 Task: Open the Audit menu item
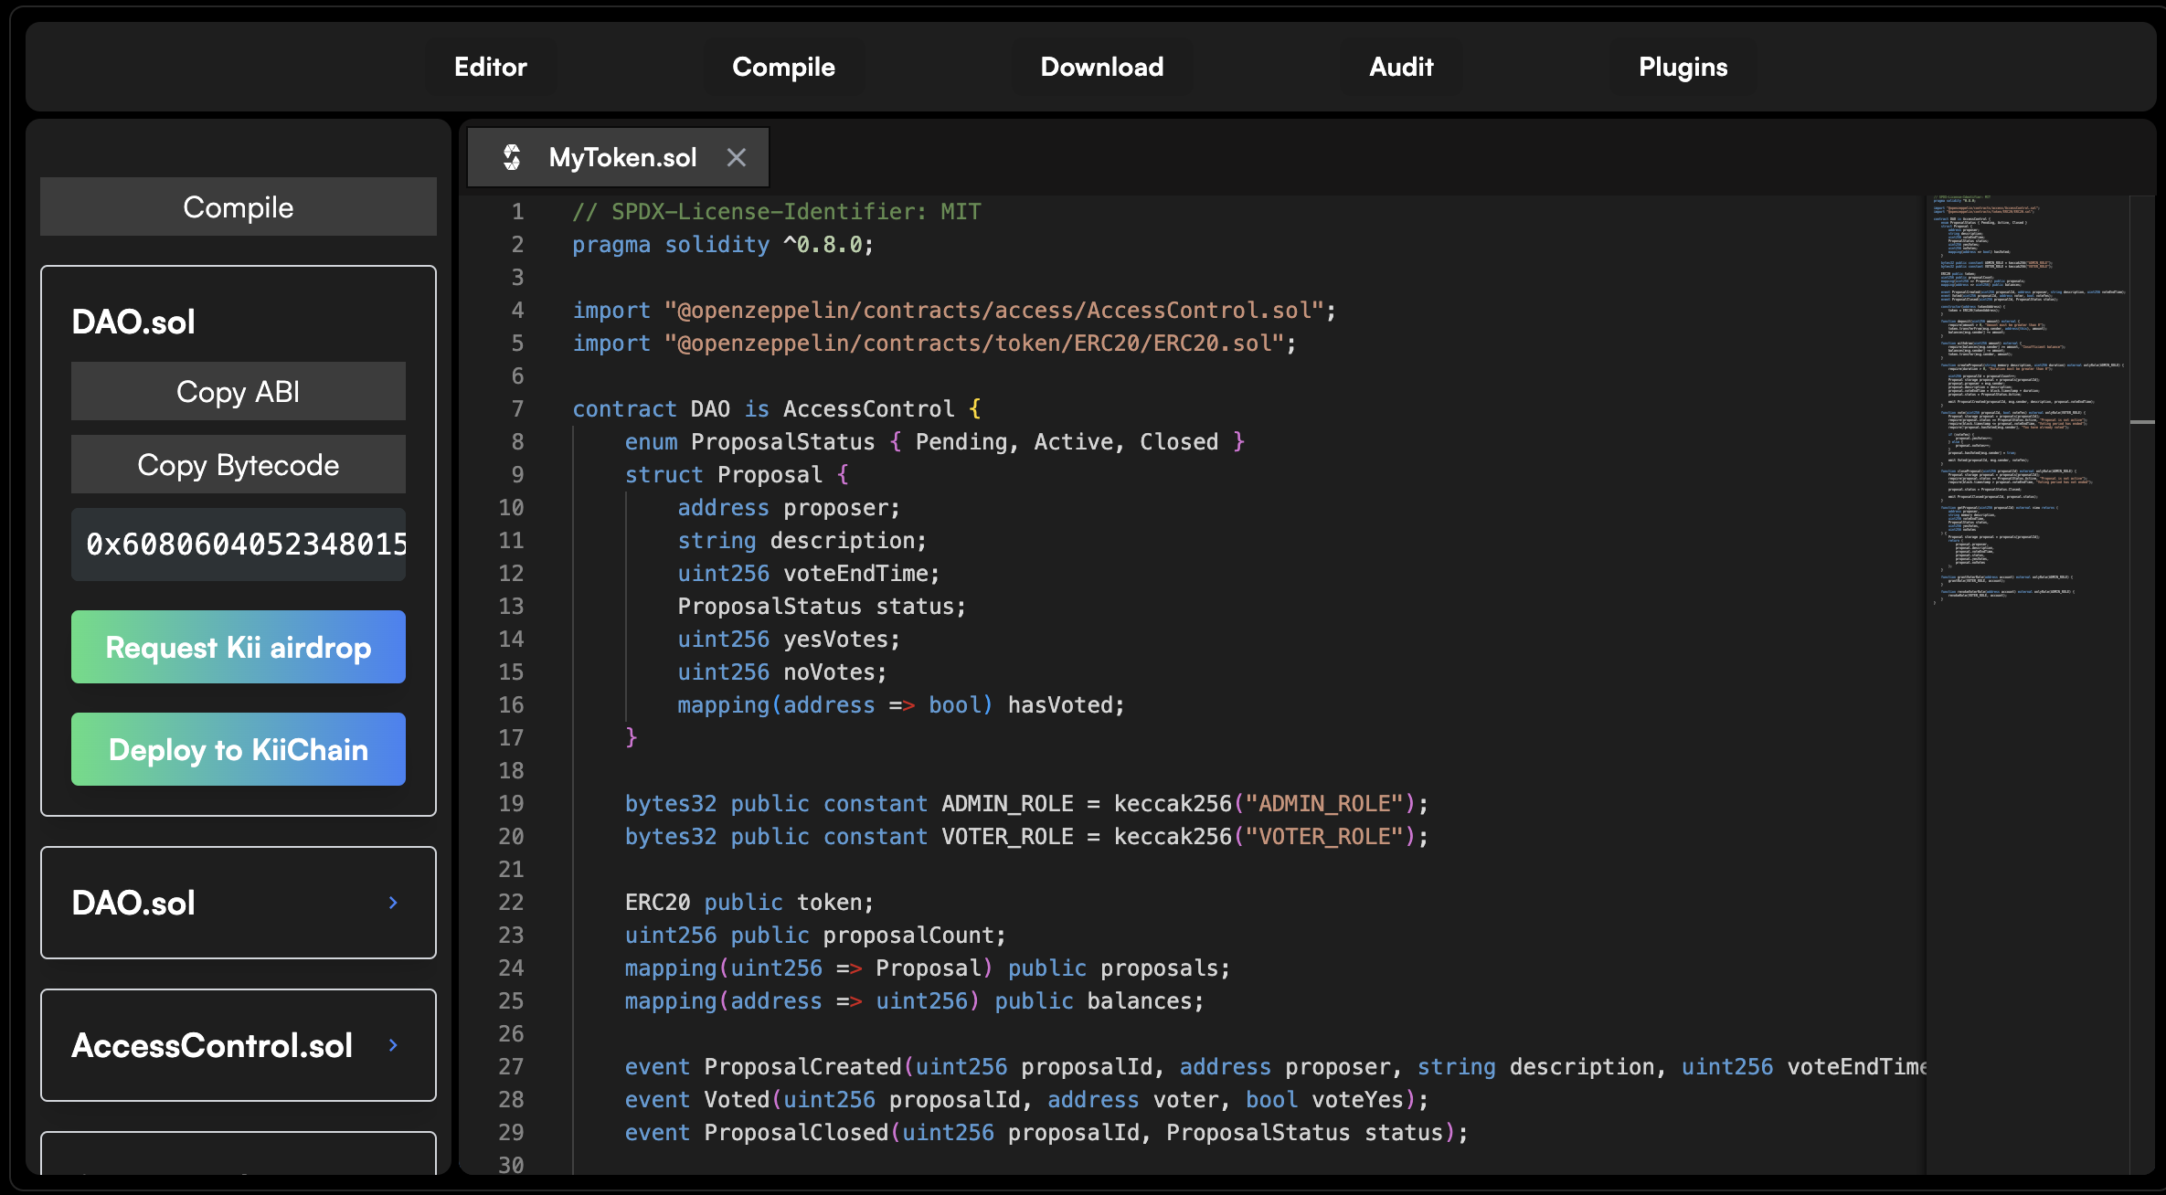(x=1401, y=67)
